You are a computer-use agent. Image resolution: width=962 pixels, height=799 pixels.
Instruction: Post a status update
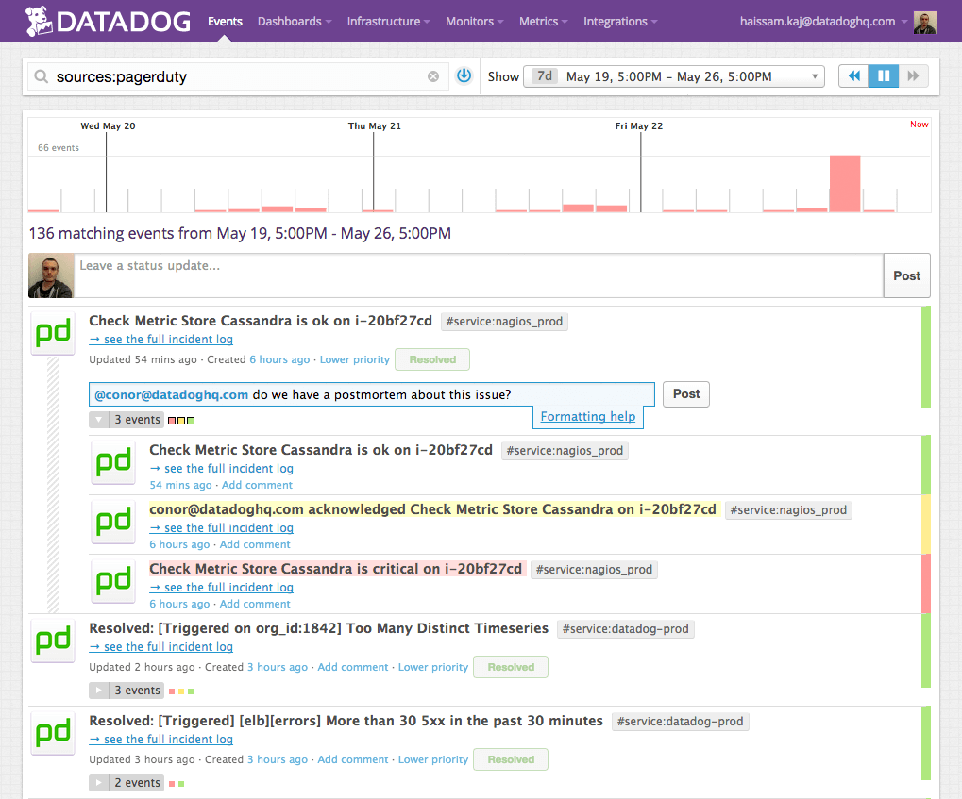tap(905, 275)
